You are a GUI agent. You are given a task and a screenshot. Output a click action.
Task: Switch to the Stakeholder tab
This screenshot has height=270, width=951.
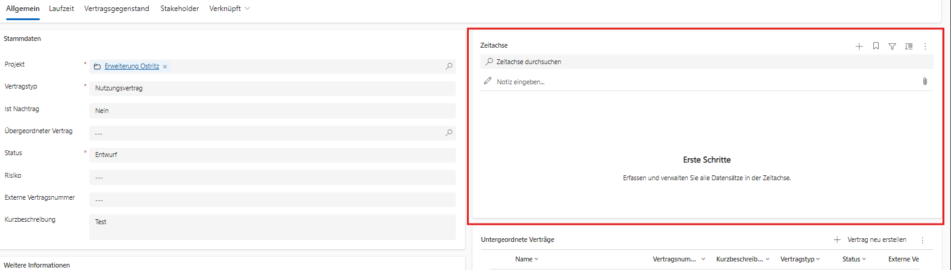pyautogui.click(x=179, y=9)
